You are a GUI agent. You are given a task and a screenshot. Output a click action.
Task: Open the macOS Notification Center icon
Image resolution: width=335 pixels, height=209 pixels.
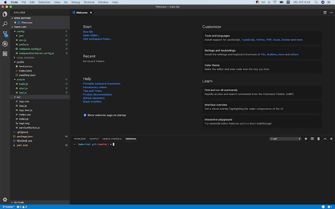tap(329, 2)
